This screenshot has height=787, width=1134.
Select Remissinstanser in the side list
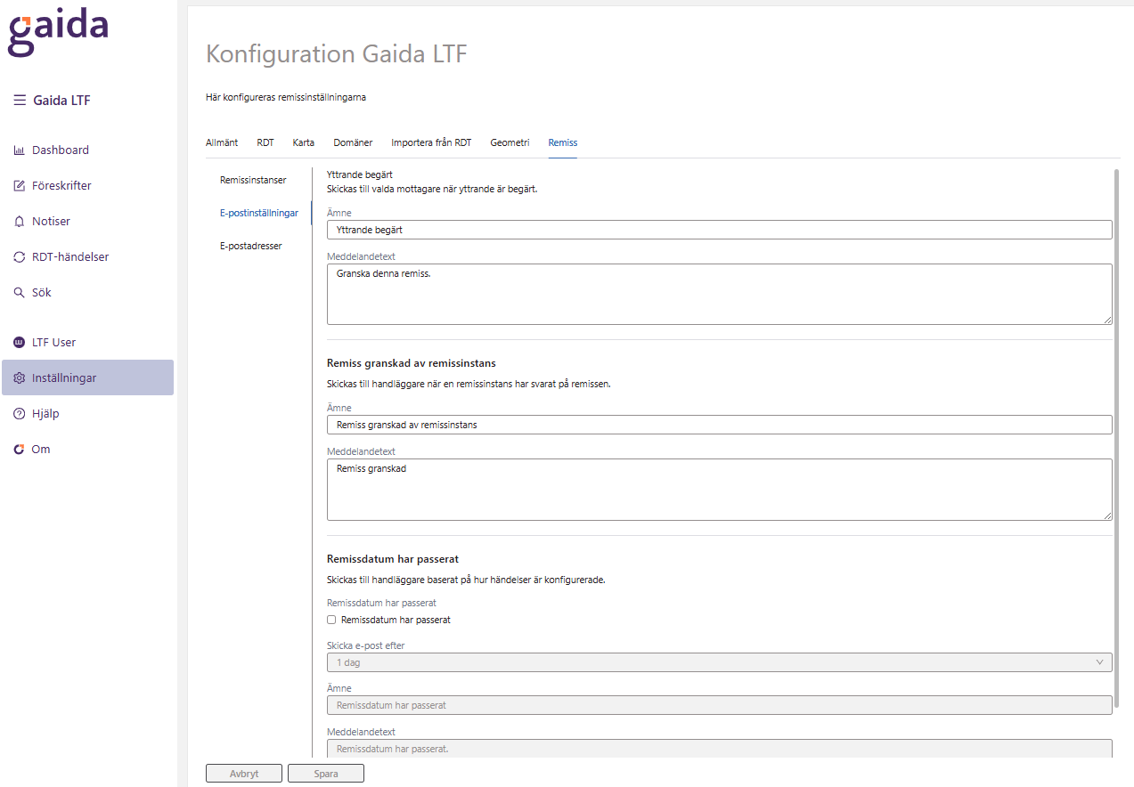click(x=253, y=180)
